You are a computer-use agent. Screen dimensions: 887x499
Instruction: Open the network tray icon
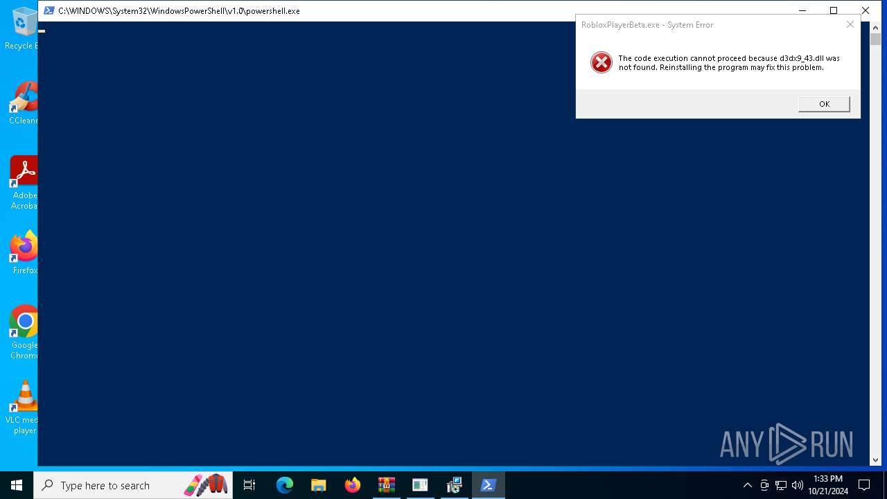[781, 485]
